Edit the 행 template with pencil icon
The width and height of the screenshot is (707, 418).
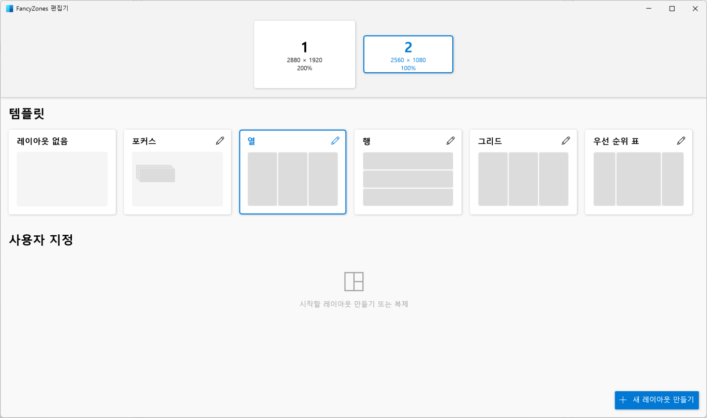[450, 141]
